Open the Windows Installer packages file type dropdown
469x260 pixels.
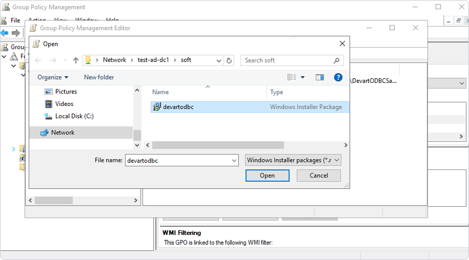(293, 160)
